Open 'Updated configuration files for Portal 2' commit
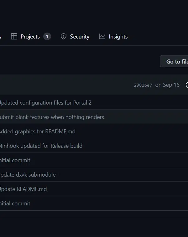Viewport: 188px width, 237px height. point(45,103)
